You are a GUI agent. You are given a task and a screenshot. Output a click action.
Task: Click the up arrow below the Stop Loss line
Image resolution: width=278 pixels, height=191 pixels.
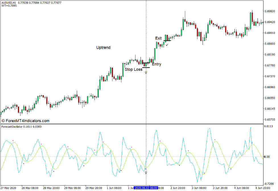(x=146, y=72)
